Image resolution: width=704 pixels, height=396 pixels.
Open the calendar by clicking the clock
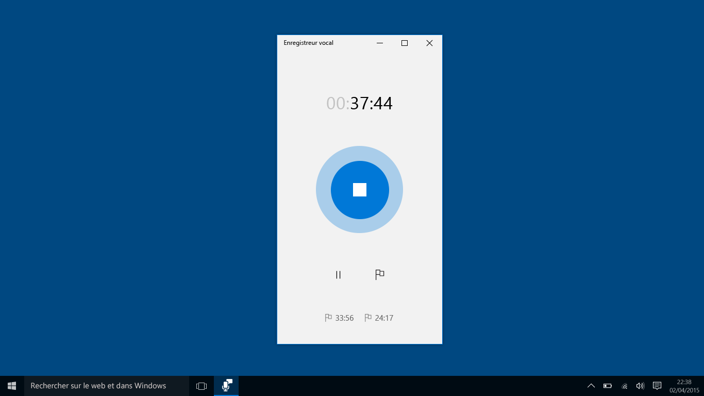pyautogui.click(x=680, y=385)
